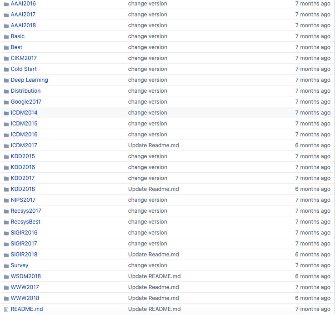The width and height of the screenshot is (336, 315).
Task: Open the Recsys2017 folder
Action: [x=26, y=211]
